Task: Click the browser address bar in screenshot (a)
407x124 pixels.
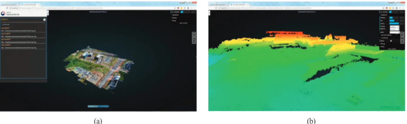Action: click(92, 8)
